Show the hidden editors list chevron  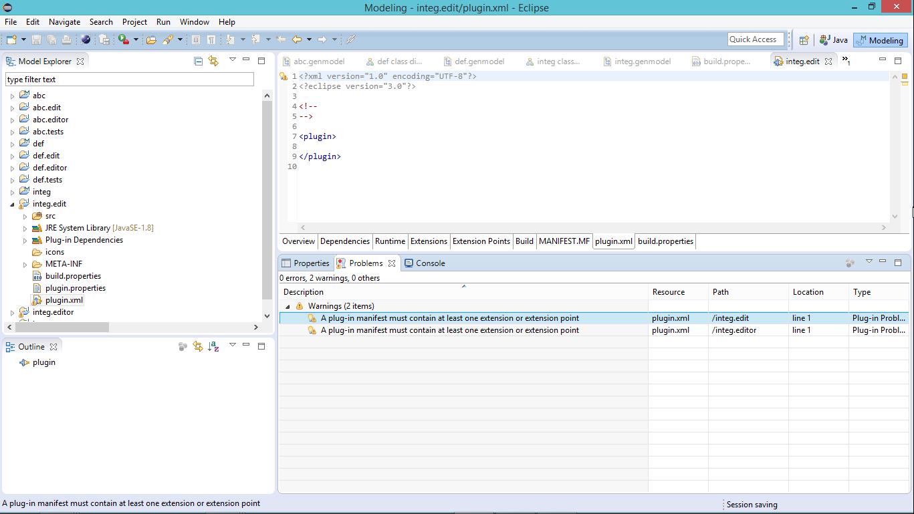pos(846,61)
